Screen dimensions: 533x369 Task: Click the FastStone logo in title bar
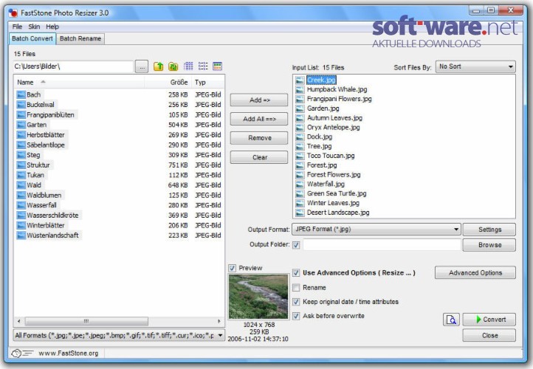point(13,13)
